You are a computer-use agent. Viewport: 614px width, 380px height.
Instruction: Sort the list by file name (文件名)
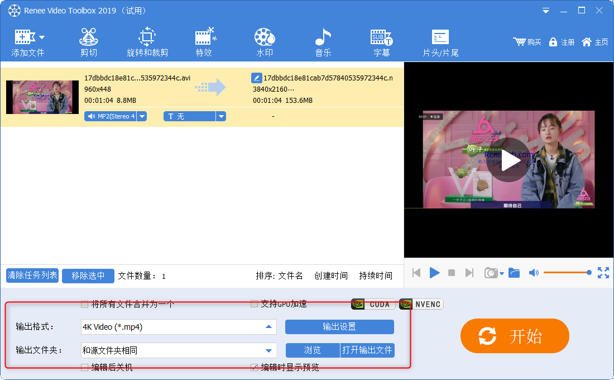pos(290,275)
